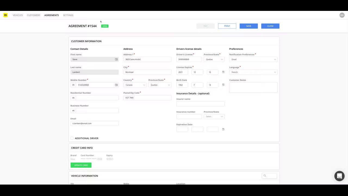This screenshot has width=348, height=196.
Task: Click the AGREEMENT #1544 title
Action: pyautogui.click(x=82, y=26)
